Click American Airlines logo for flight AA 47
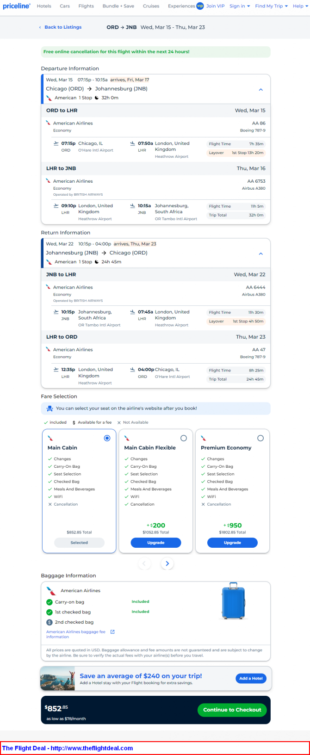310x755 pixels. (x=48, y=350)
